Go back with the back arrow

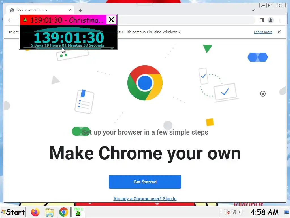click(10, 20)
